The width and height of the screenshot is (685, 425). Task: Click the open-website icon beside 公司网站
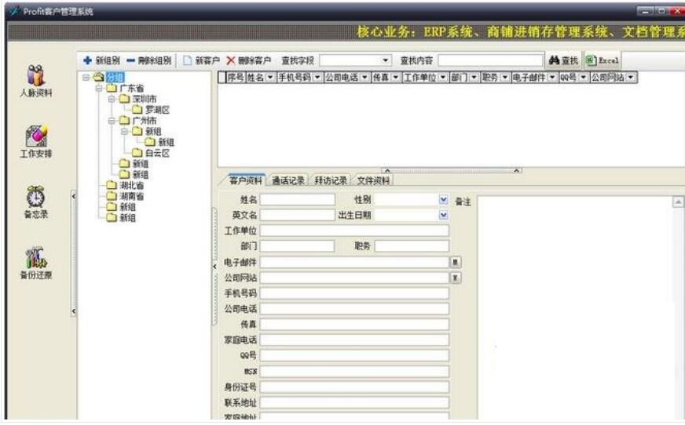(x=455, y=278)
